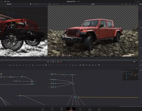142x111 pixels.
Task: Add a Merge node from the toolbar
Action: pos(37,65)
